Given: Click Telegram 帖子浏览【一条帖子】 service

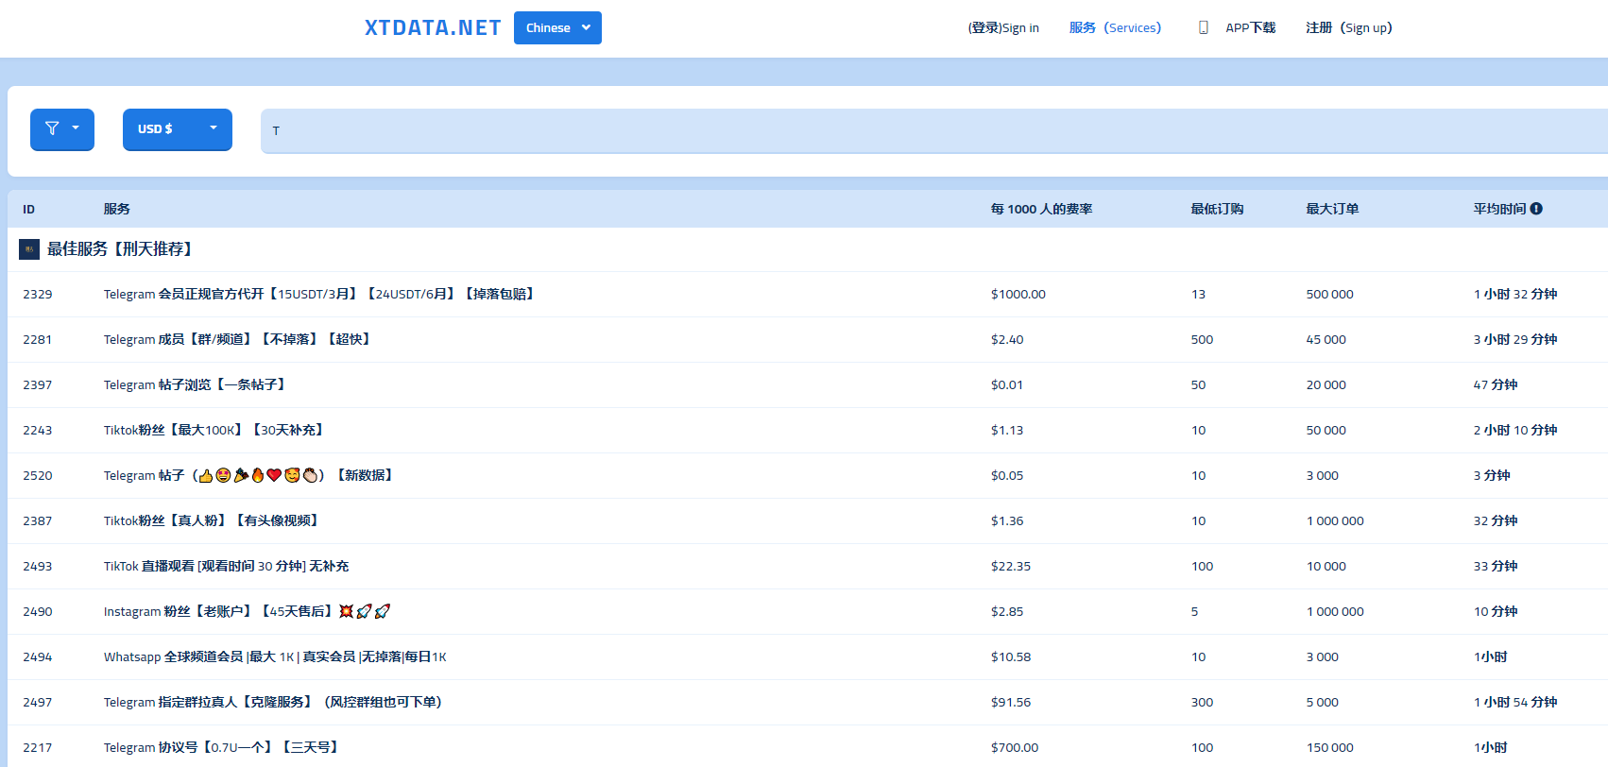Looking at the screenshot, I should pyautogui.click(x=197, y=385).
